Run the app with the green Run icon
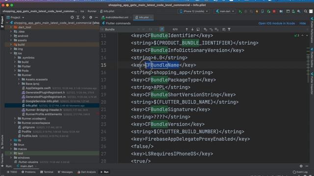Viewport: 314px width, 176px height. click(x=240, y=11)
